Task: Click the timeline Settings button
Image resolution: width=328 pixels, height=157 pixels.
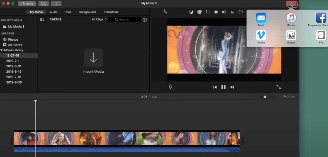Action: pos(289,96)
